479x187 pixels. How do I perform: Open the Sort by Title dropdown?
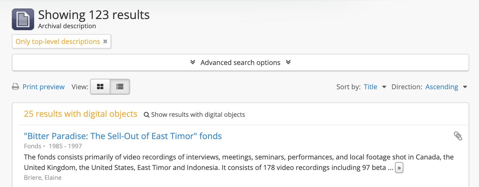(x=371, y=87)
